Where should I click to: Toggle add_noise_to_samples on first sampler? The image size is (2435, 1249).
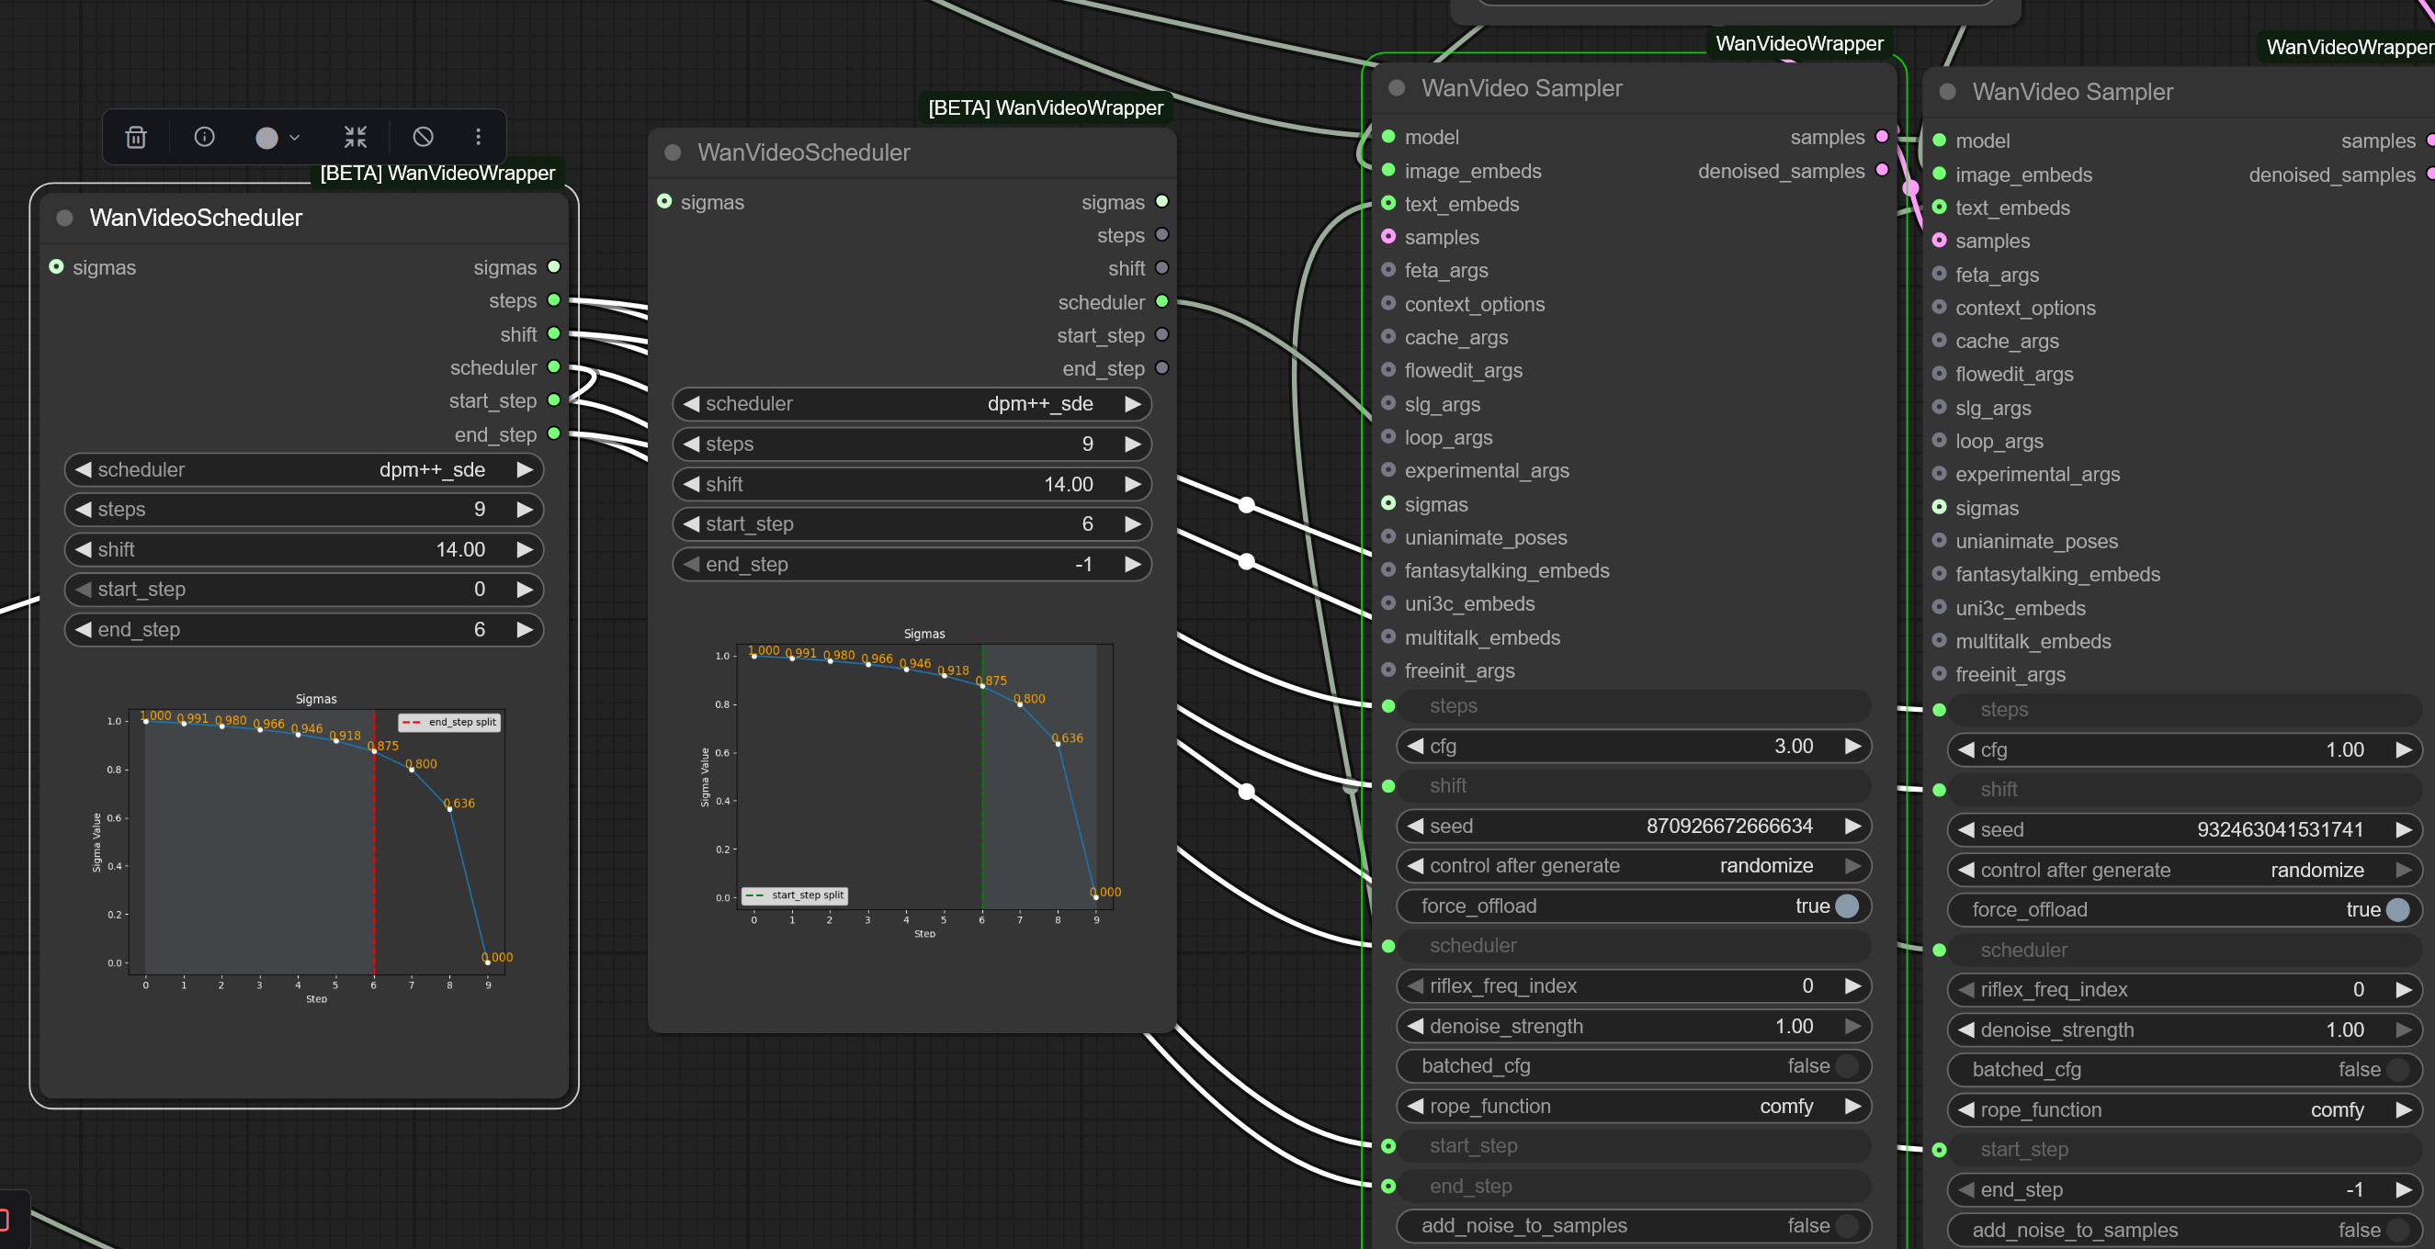point(1845,1225)
